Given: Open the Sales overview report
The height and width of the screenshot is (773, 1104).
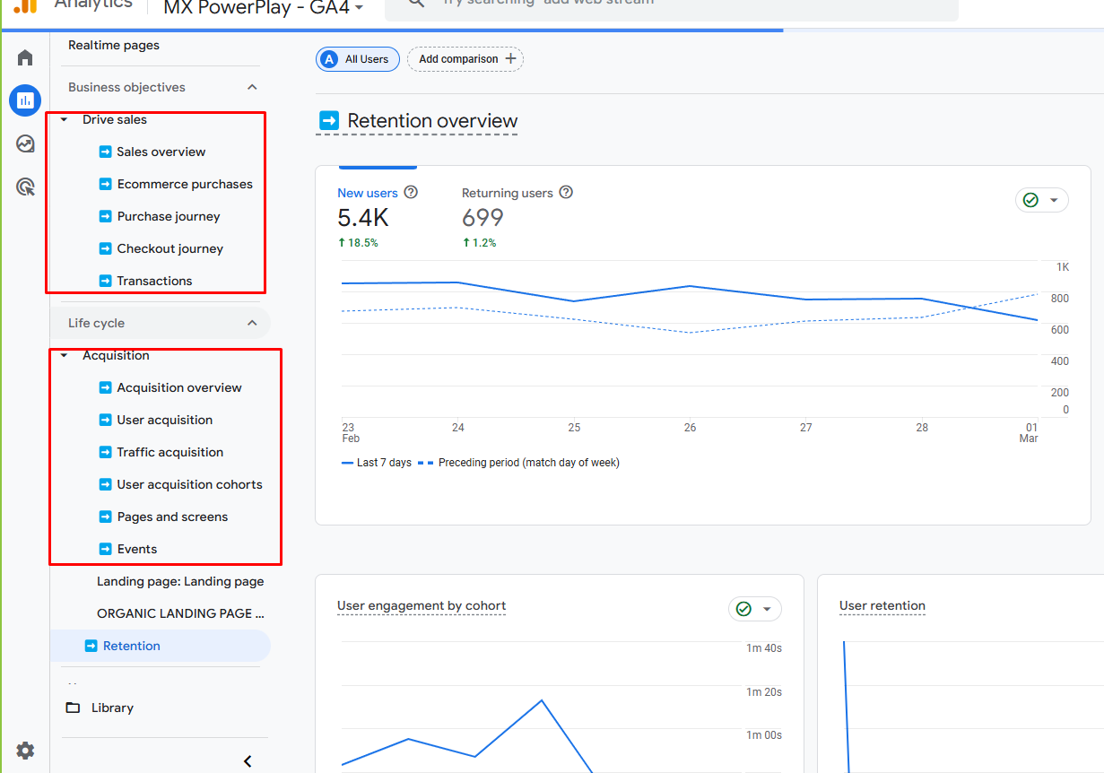Looking at the screenshot, I should pyautogui.click(x=161, y=152).
